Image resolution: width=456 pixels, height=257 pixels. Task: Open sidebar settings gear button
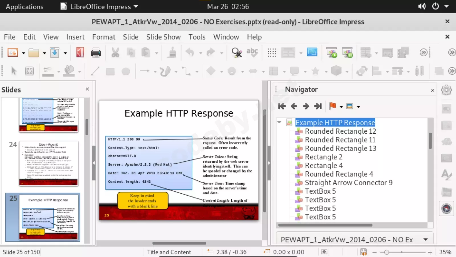[x=446, y=90]
